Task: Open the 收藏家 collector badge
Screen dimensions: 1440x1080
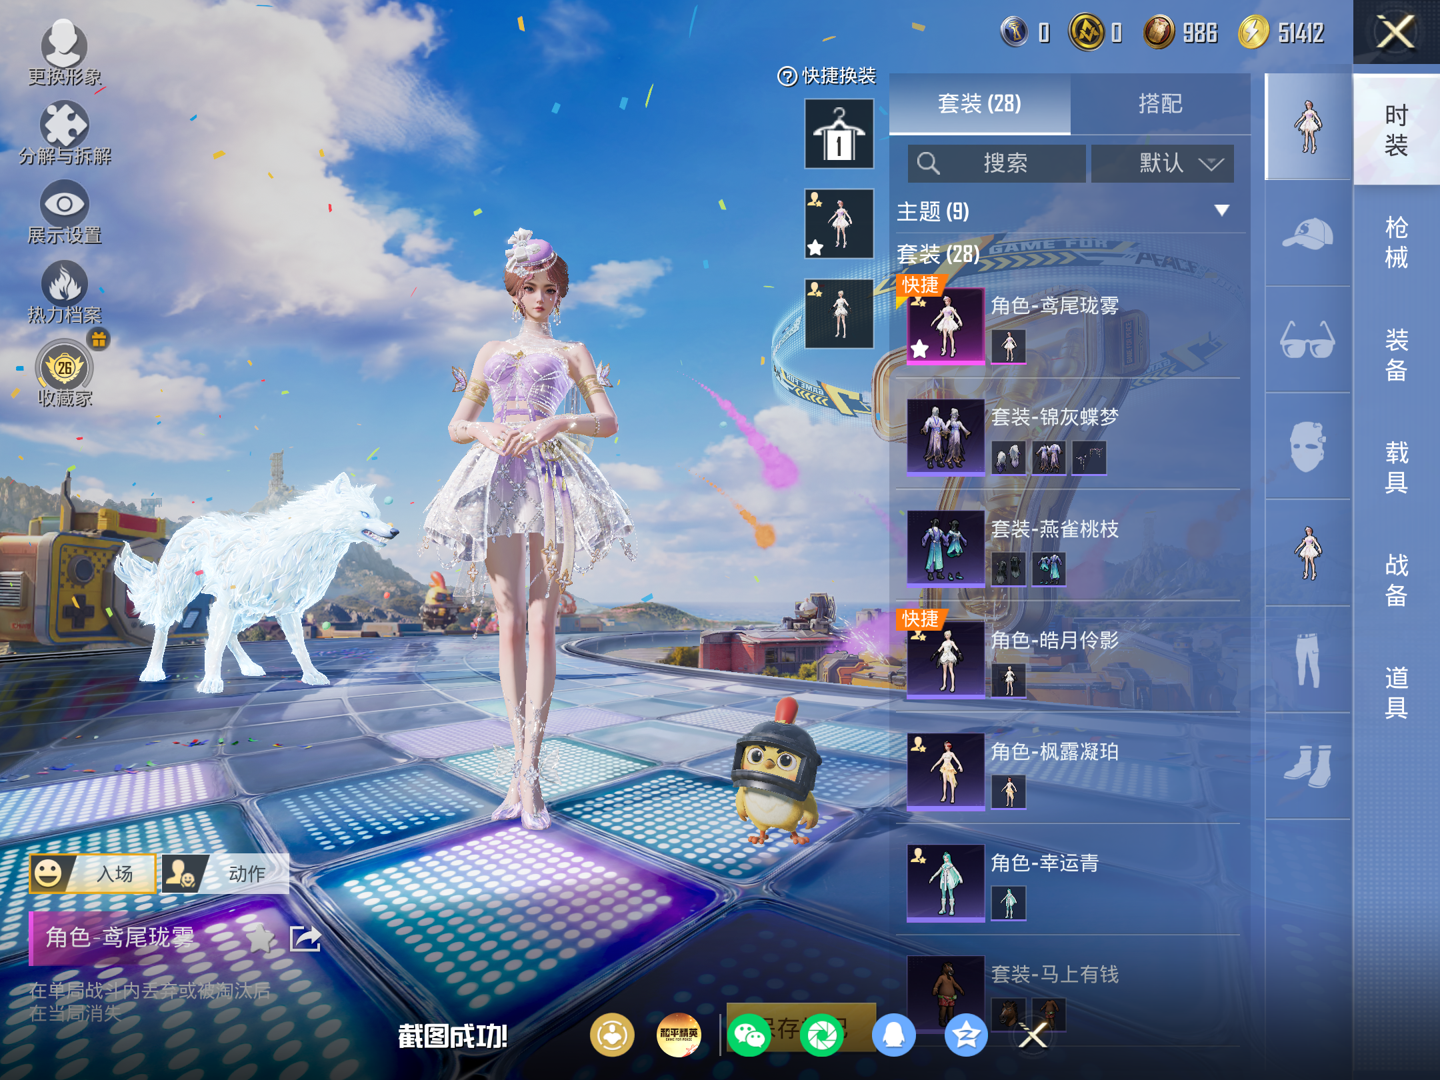Action: 65,367
